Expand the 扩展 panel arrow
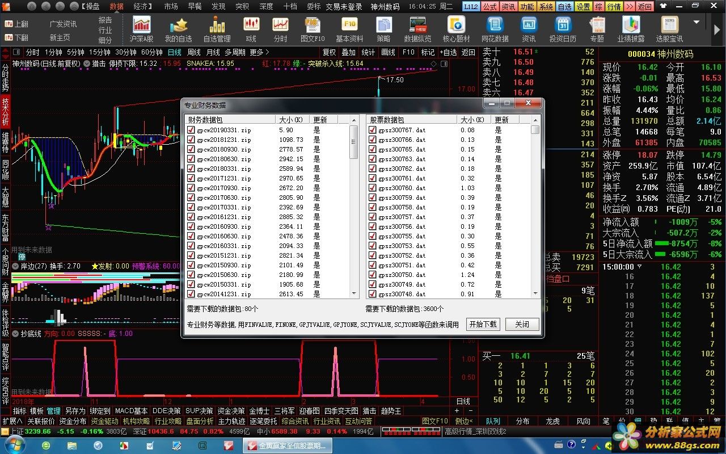 point(12,421)
